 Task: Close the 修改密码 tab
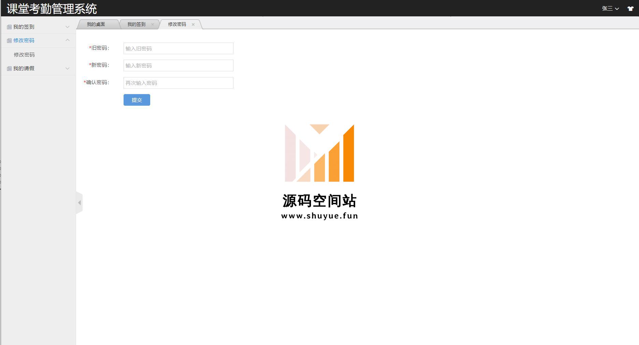(193, 24)
